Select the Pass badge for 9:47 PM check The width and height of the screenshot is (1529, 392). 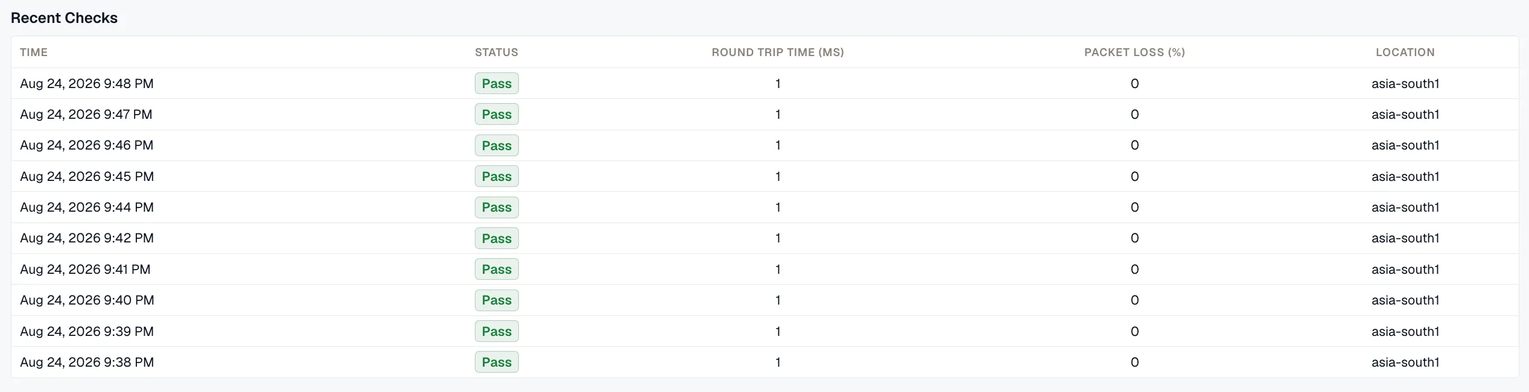tap(497, 115)
